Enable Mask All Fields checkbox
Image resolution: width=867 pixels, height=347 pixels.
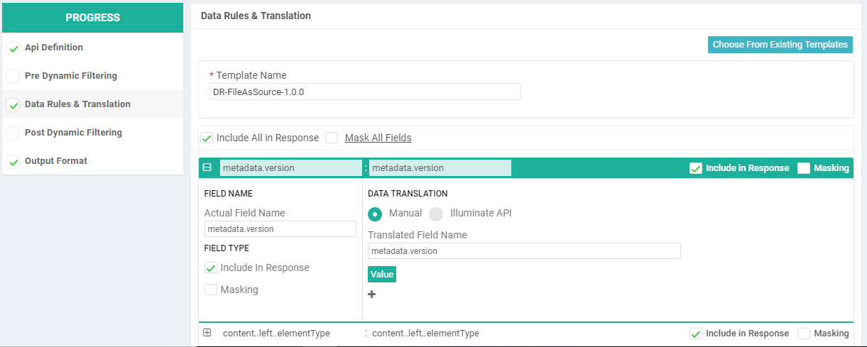point(332,138)
